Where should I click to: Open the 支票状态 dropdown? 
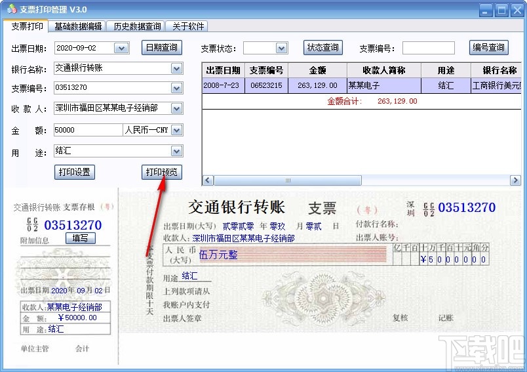pyautogui.click(x=282, y=49)
